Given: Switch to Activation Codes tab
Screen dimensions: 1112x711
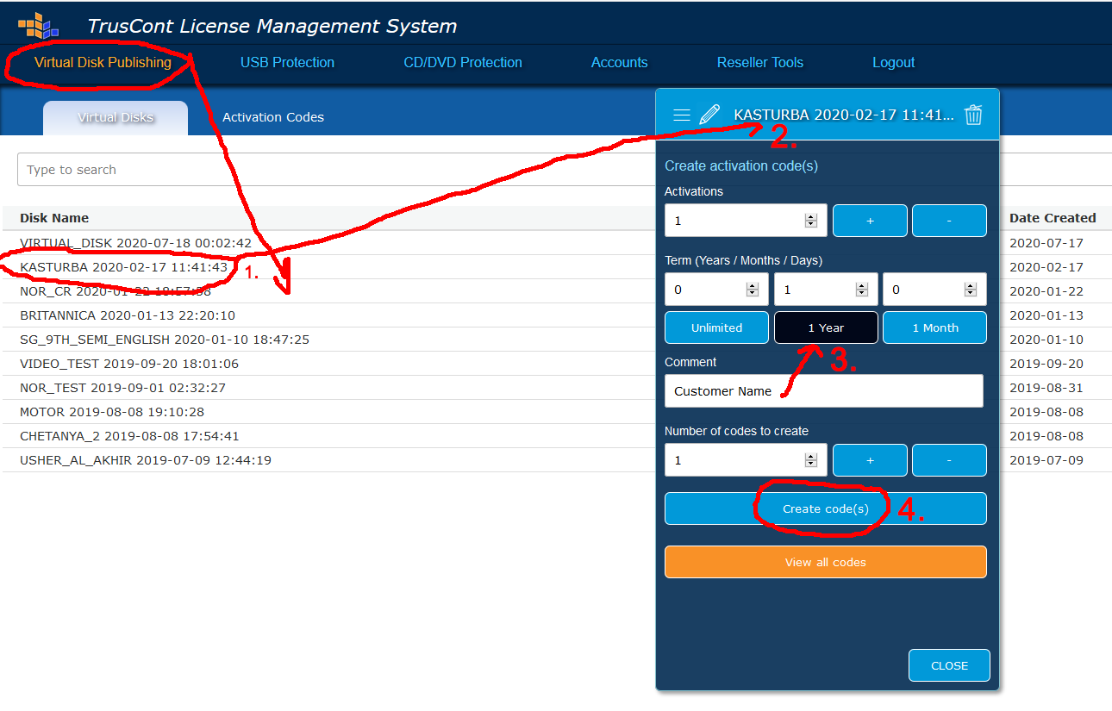Looking at the screenshot, I should [x=273, y=118].
